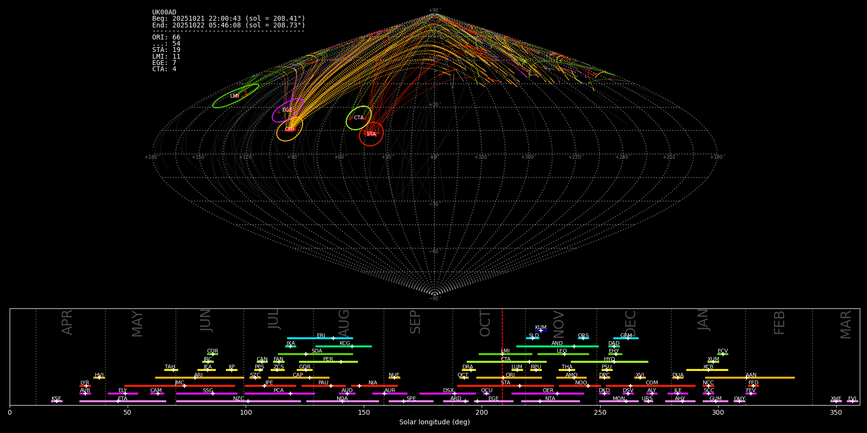The width and height of the screenshot is (867, 433).
Task: Click the LMI radiant in green ellipse
Action: (x=235, y=96)
